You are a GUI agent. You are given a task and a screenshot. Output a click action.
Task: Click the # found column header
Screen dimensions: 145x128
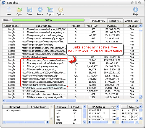(75, 107)
